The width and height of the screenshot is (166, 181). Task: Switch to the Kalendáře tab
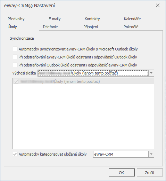tap(132, 19)
